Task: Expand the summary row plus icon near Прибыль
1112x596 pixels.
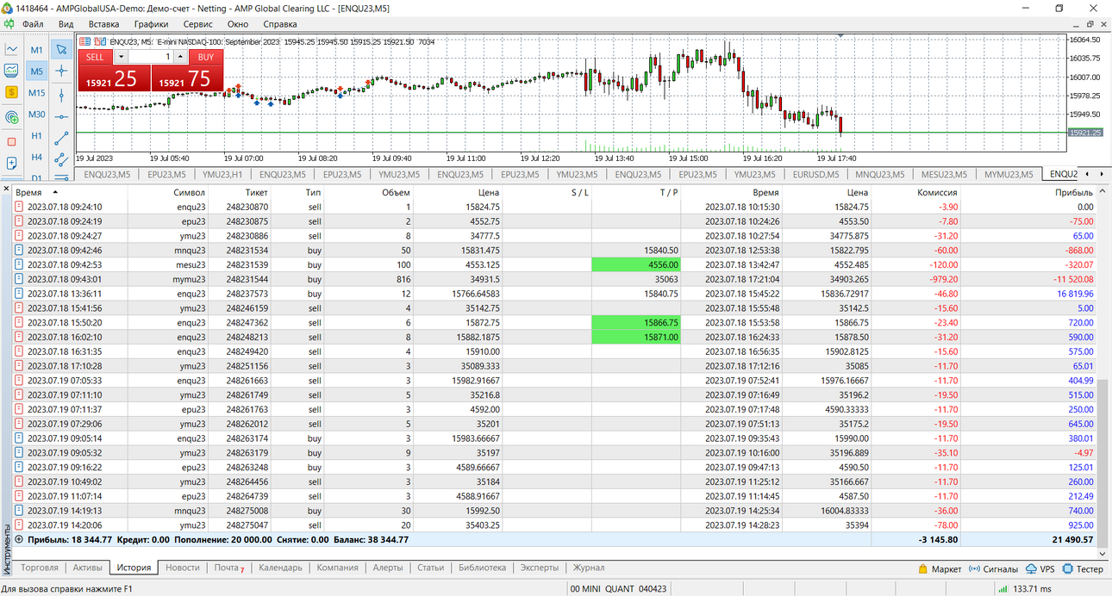Action: coord(19,540)
